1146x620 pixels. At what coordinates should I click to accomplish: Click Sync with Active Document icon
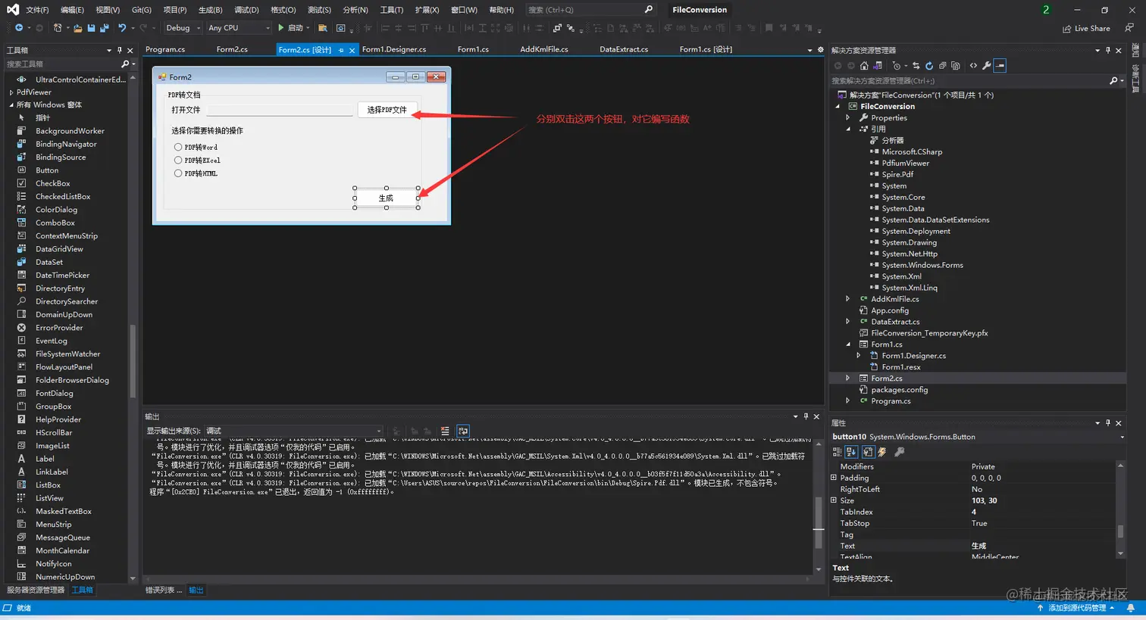(916, 66)
